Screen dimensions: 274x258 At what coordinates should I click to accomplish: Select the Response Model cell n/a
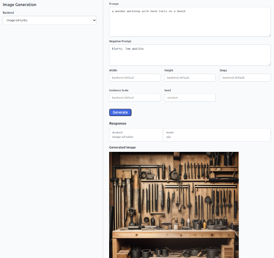[x=217, y=135]
